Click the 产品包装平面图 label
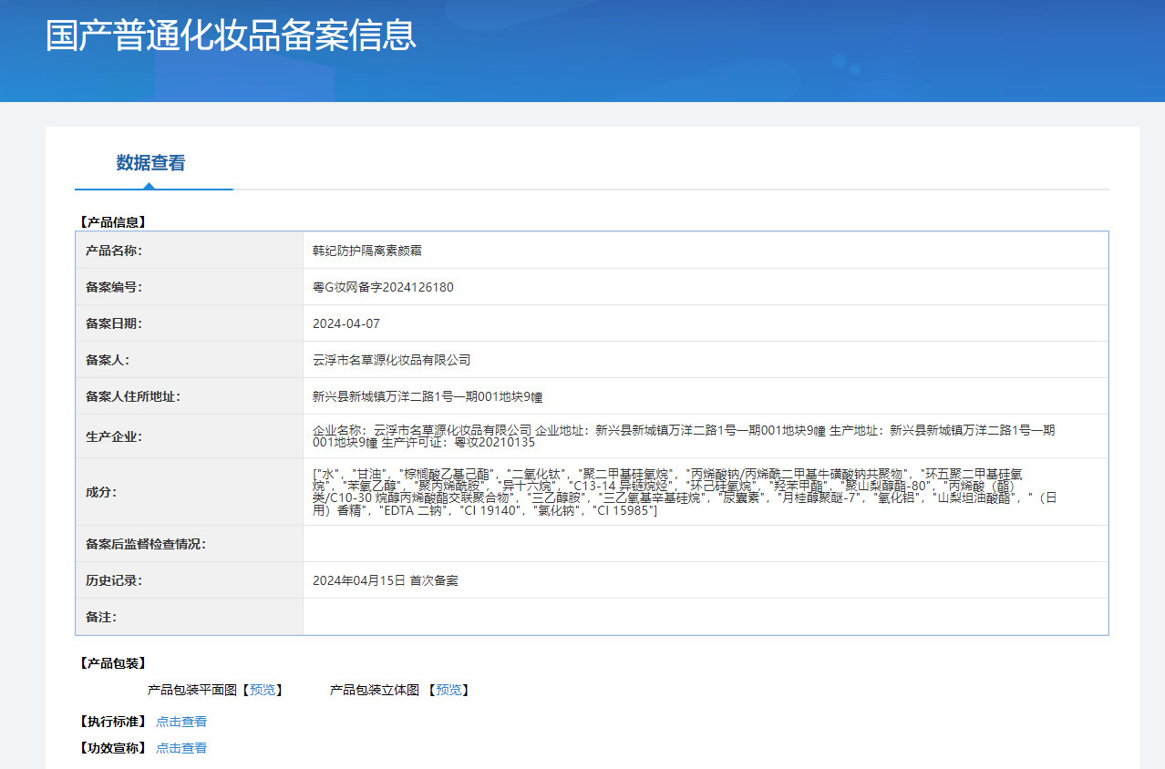Image resolution: width=1165 pixels, height=769 pixels. click(x=192, y=690)
